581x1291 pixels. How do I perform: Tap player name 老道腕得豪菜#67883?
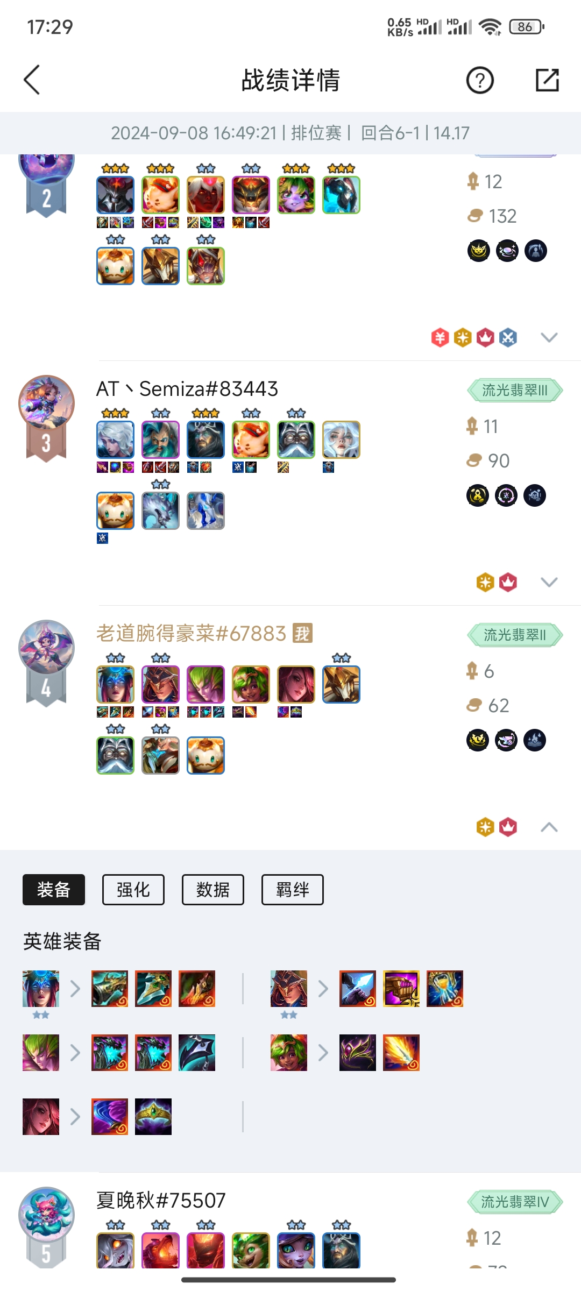[191, 634]
